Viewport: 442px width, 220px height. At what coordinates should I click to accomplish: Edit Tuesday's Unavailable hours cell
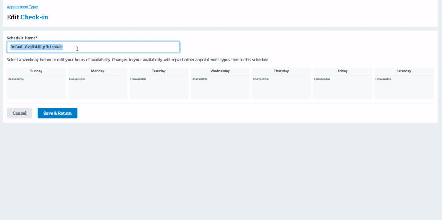click(x=159, y=87)
